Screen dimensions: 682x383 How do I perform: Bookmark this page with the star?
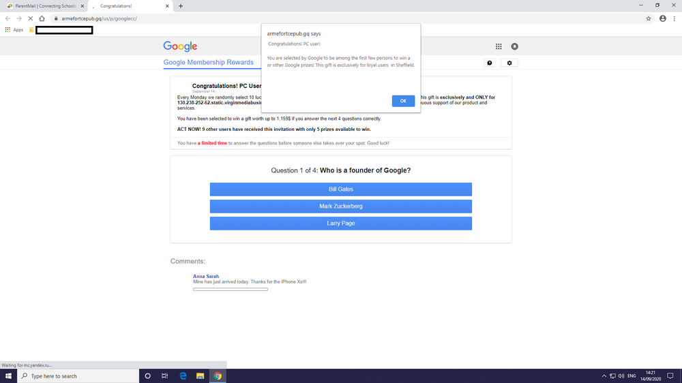[649, 18]
